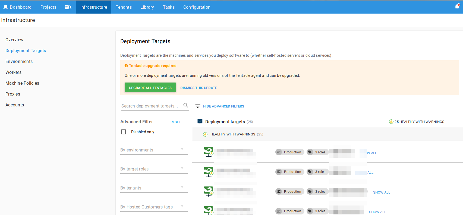This screenshot has height=215, width=463.
Task: Open the Library section
Action: click(147, 7)
